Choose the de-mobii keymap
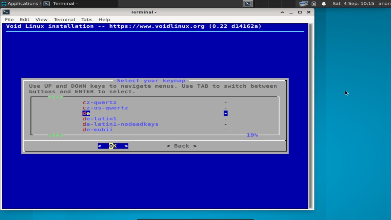This screenshot has width=391, height=220. [x=97, y=130]
